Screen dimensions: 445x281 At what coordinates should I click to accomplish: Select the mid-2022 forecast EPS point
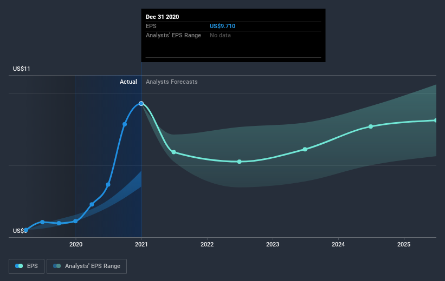click(239, 162)
